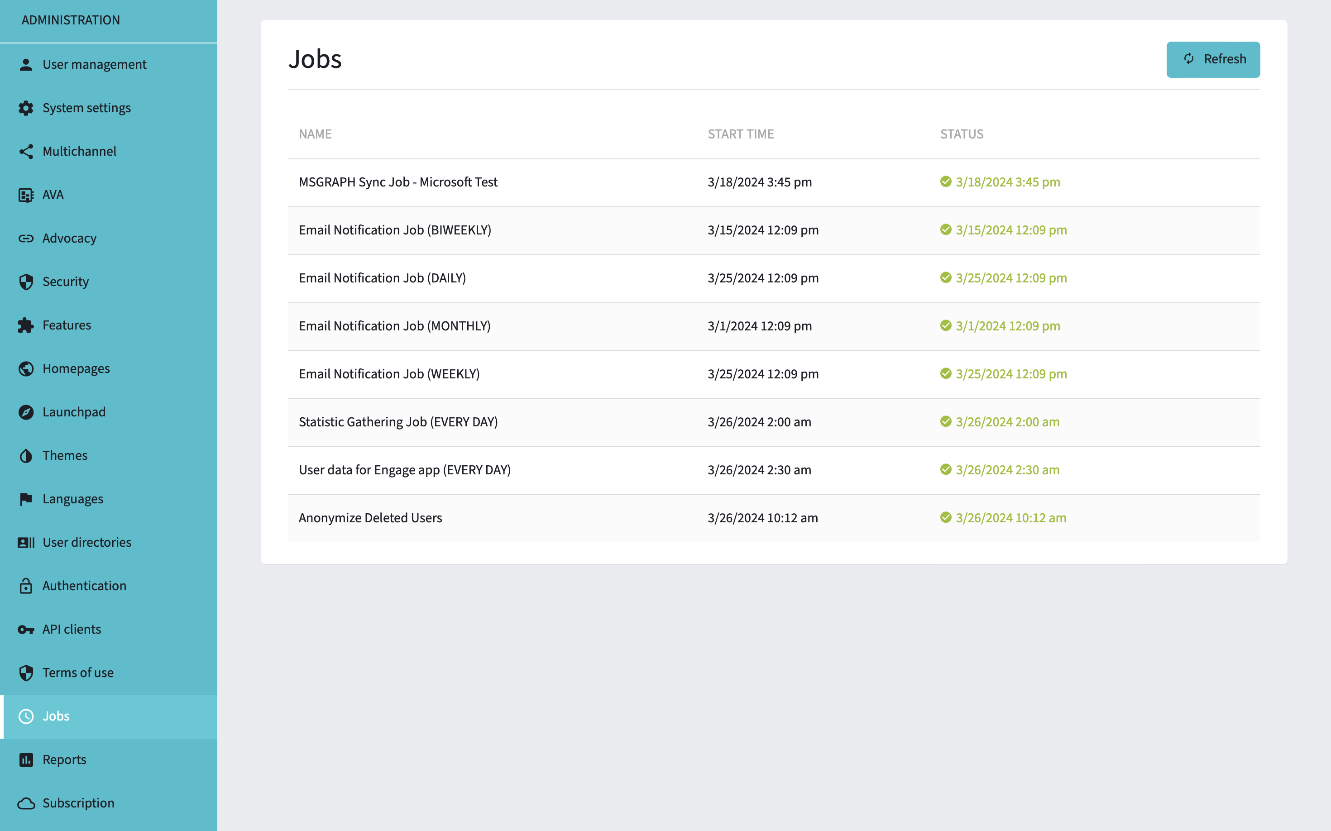Click the Launchpad compass icon
This screenshot has height=831, width=1331.
tap(26, 412)
